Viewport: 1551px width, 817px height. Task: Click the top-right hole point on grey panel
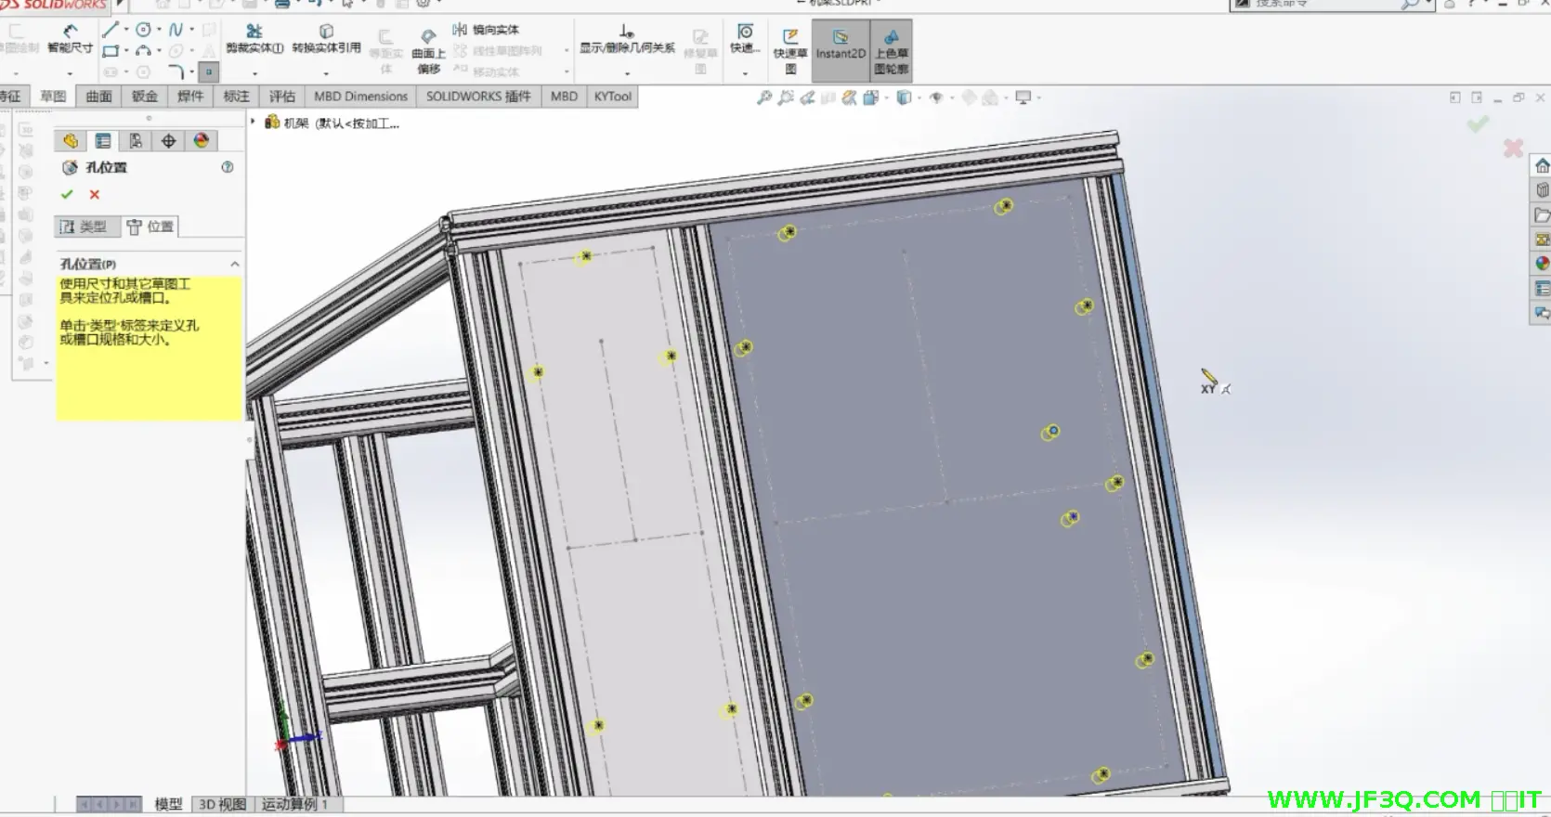[1006, 205]
